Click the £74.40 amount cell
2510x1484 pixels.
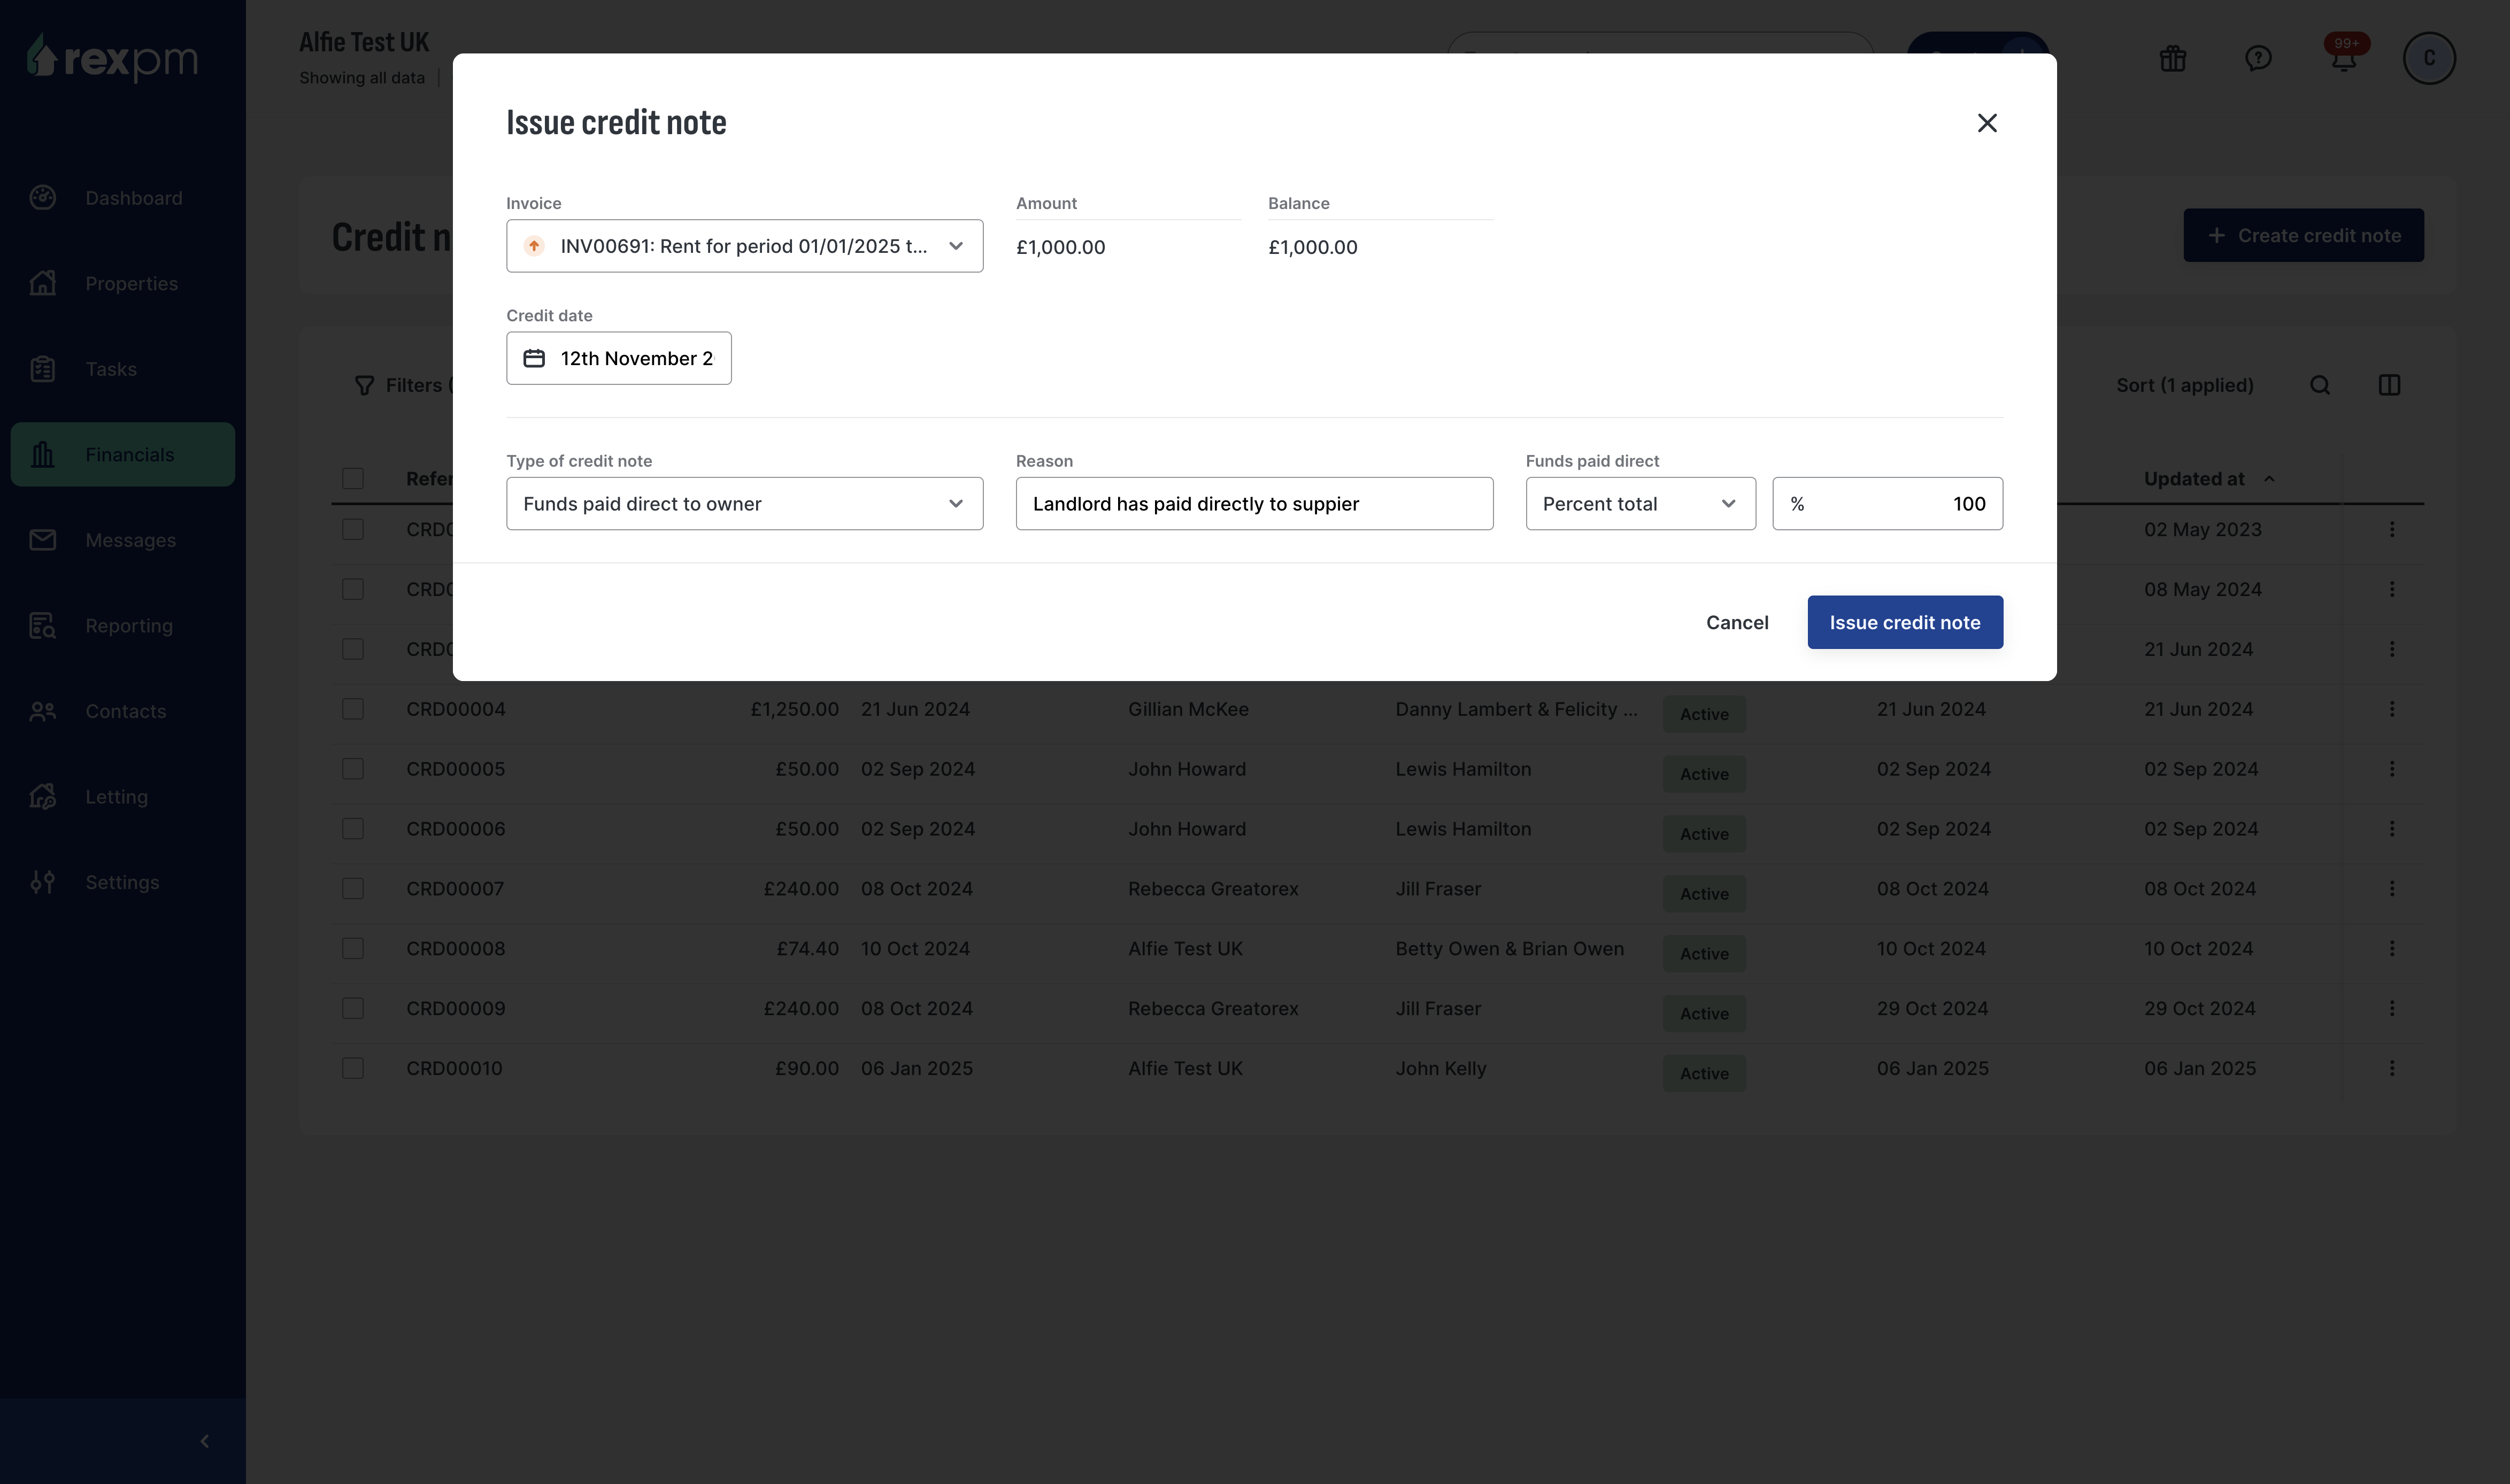click(x=807, y=949)
